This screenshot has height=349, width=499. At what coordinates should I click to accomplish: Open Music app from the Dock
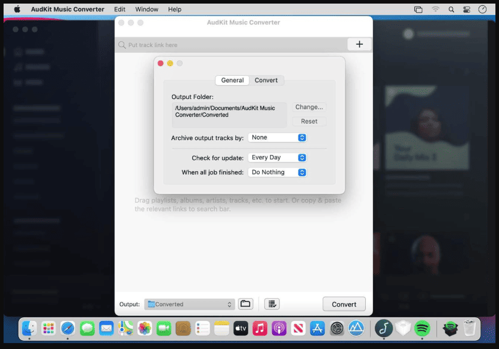click(260, 328)
